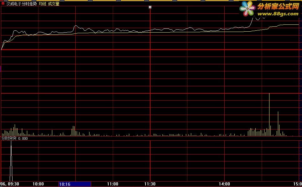
Task: Select the 汉威电子 分时走势 title label
Action: click(x=22, y=4)
